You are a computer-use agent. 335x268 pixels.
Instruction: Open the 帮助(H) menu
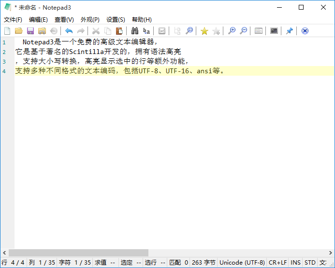(142, 20)
